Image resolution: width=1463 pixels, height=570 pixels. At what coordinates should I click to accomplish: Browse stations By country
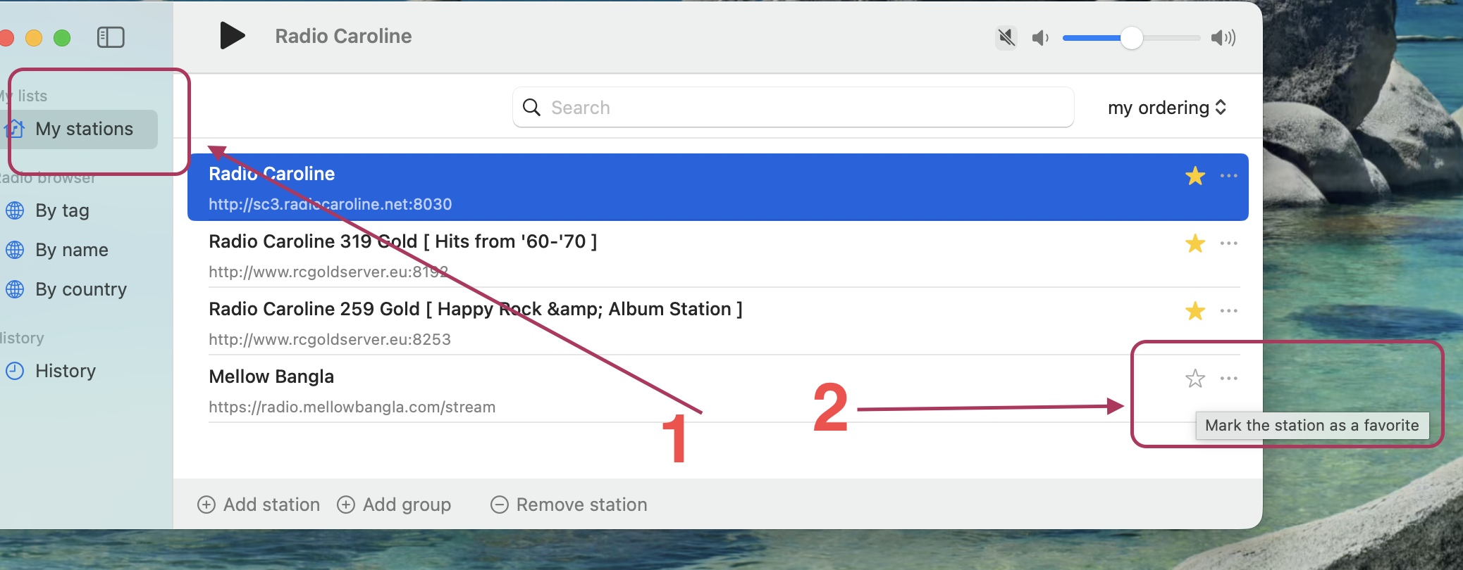click(81, 289)
